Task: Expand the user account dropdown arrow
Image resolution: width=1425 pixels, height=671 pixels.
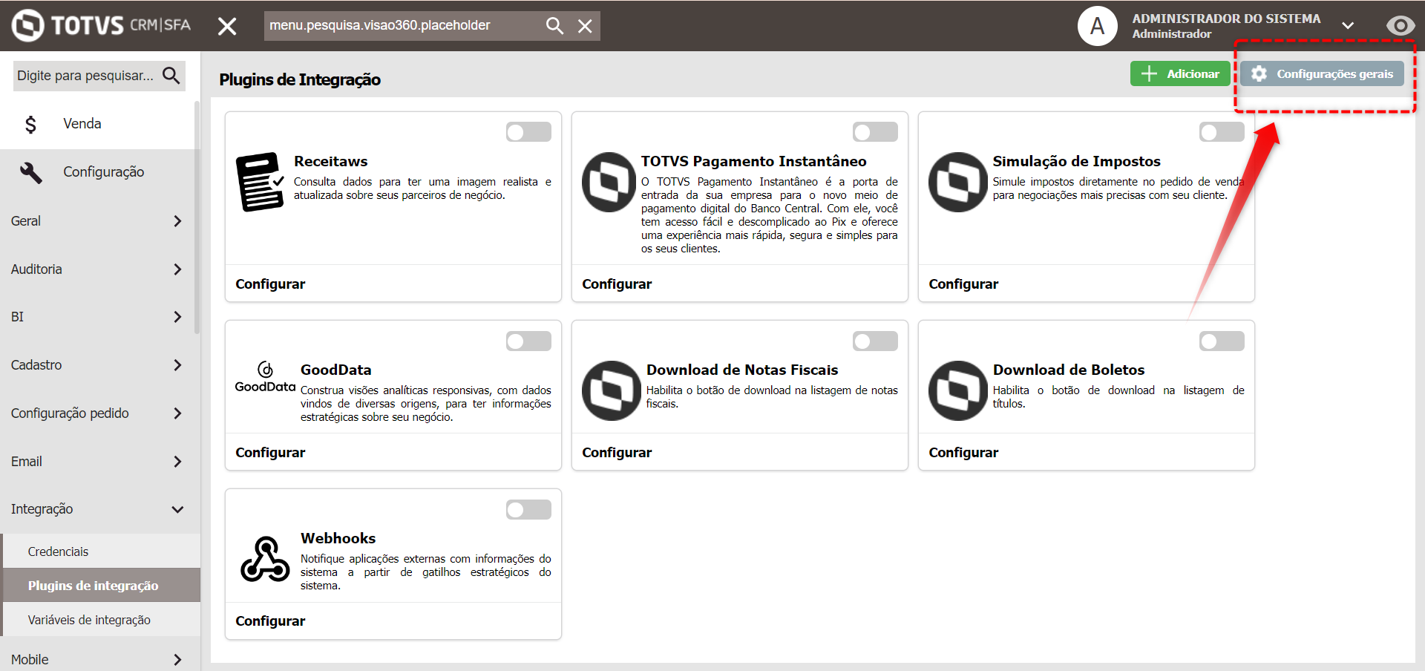Action: click(x=1348, y=26)
